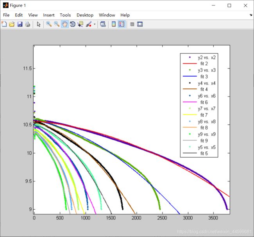Image resolution: width=254 pixels, height=237 pixels.
Task: Click the Hide Plot Tools icon
Action: click(x=132, y=24)
